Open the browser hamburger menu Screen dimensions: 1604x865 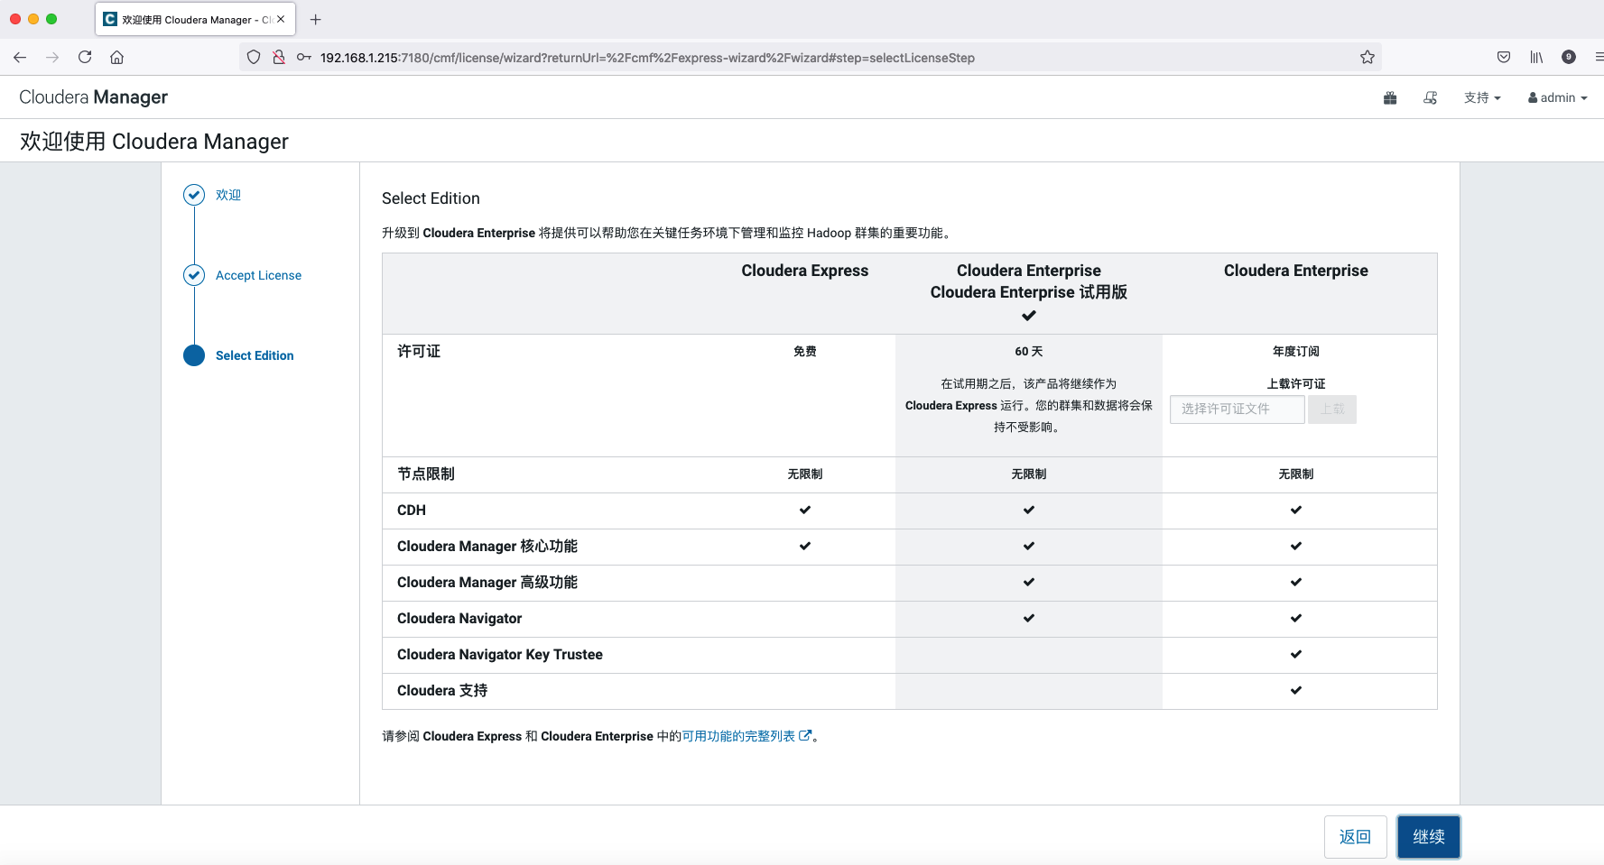coord(1599,57)
